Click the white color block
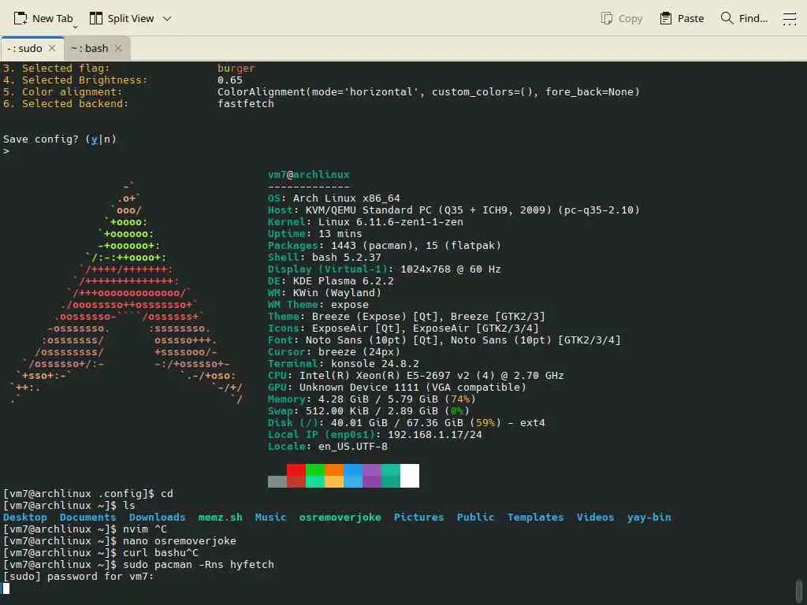This screenshot has height=605, width=807. click(x=410, y=476)
